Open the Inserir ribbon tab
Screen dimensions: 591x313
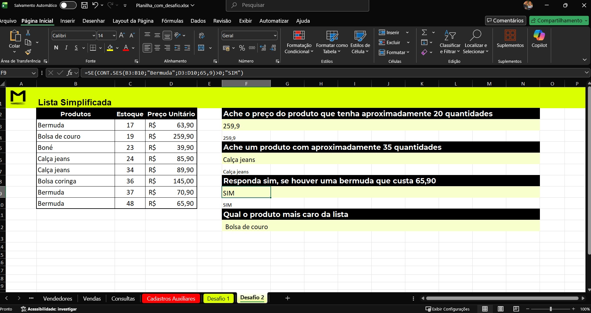point(68,21)
